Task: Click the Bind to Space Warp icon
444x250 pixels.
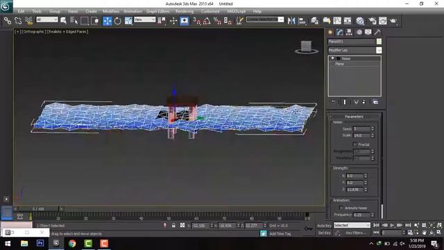Action: pos(28,21)
